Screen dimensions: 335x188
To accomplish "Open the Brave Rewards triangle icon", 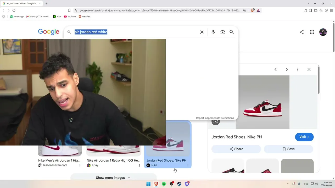I will [x=258, y=10].
